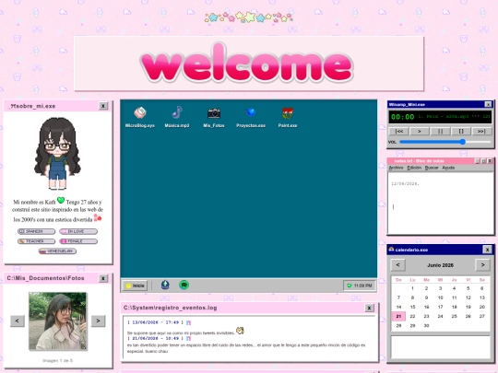Click the TEACHER badge
498x373 pixels.
[x=37, y=241]
